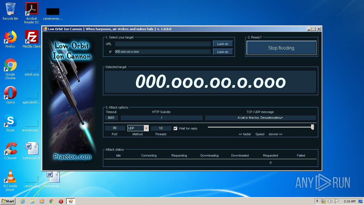
Task: Open Windows Explorer from the taskbar
Action: pyautogui.click(x=32, y=201)
